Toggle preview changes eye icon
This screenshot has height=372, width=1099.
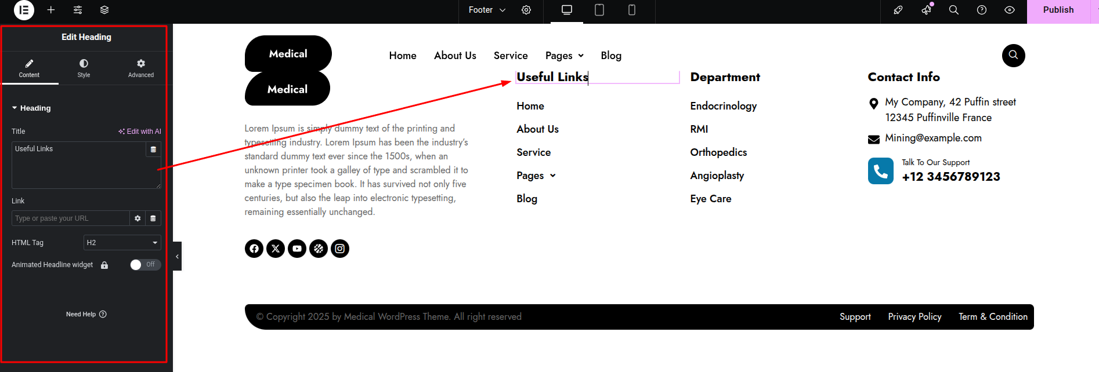[1010, 10]
